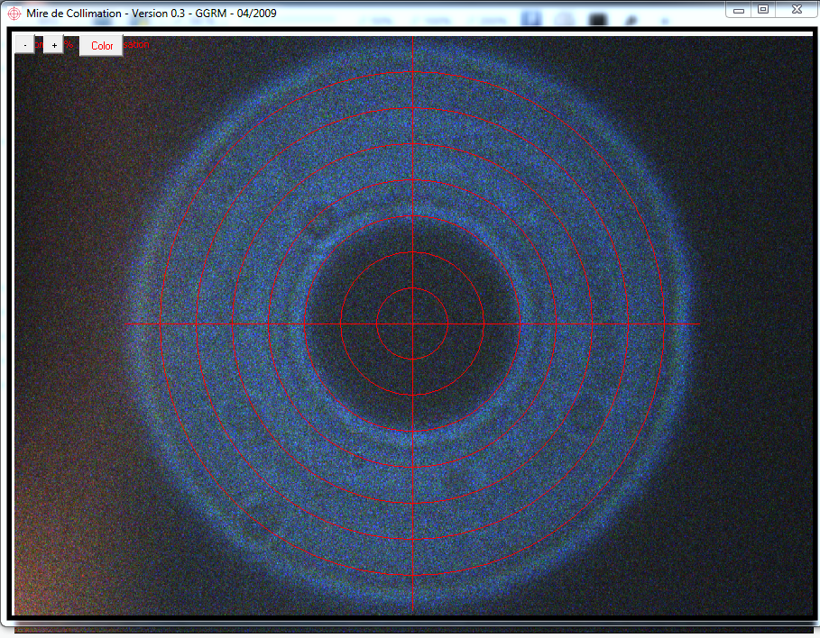Zoom out using the "-" toolbar icon

click(24, 43)
